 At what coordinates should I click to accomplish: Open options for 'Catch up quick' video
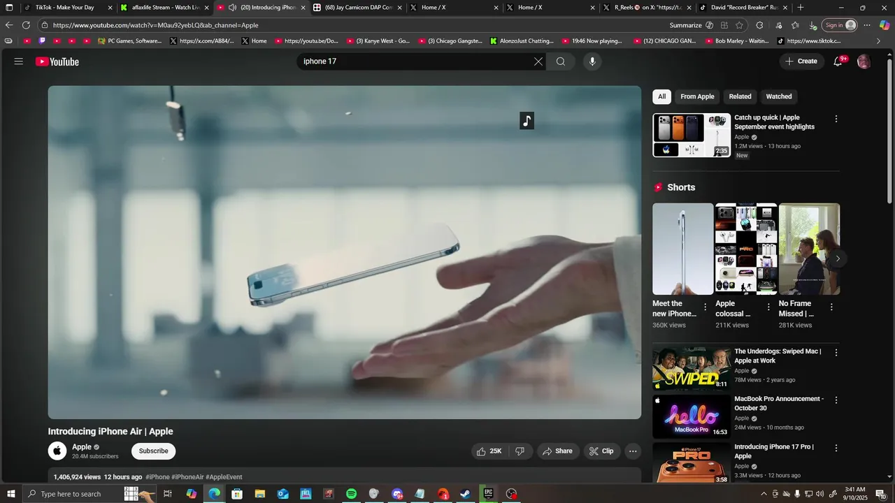pos(836,119)
